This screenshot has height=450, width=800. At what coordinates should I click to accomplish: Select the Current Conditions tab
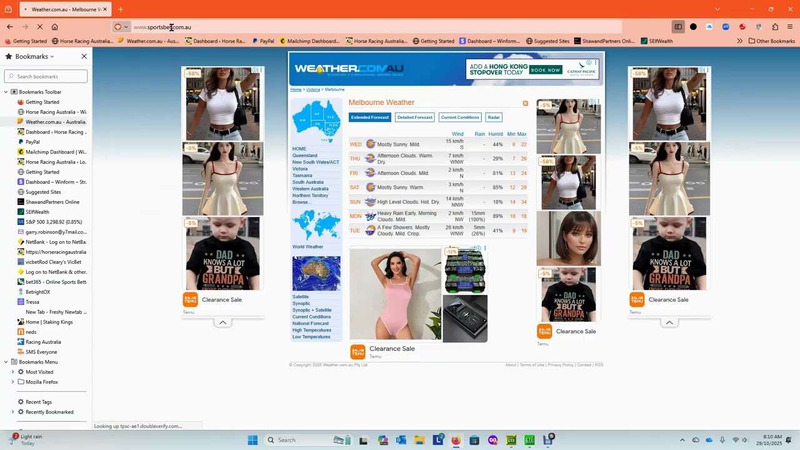(x=460, y=117)
